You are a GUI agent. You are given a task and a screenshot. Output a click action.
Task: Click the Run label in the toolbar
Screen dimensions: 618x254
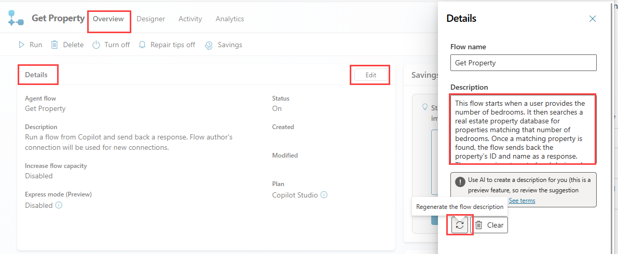[x=36, y=45]
